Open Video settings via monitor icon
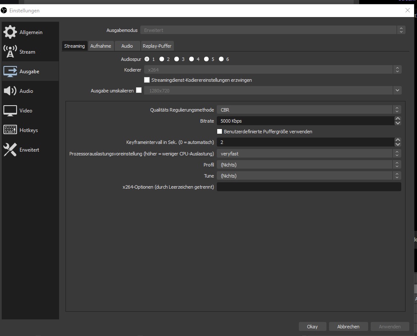The height and width of the screenshot is (336, 417). (10, 111)
